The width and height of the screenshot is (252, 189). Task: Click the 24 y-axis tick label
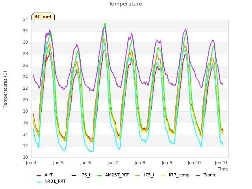[25, 77]
